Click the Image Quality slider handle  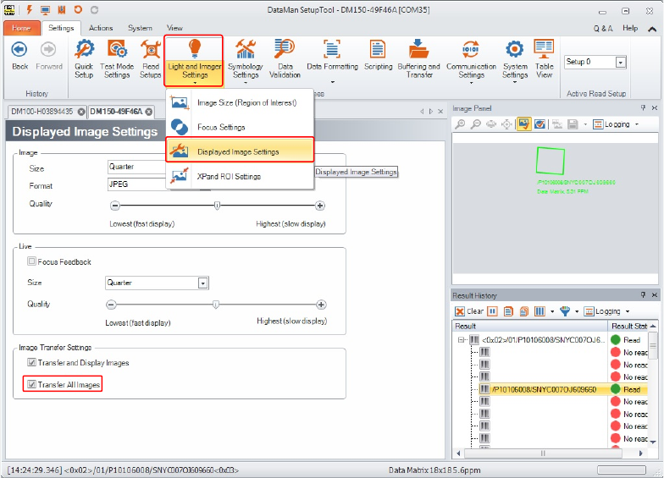click(x=217, y=206)
